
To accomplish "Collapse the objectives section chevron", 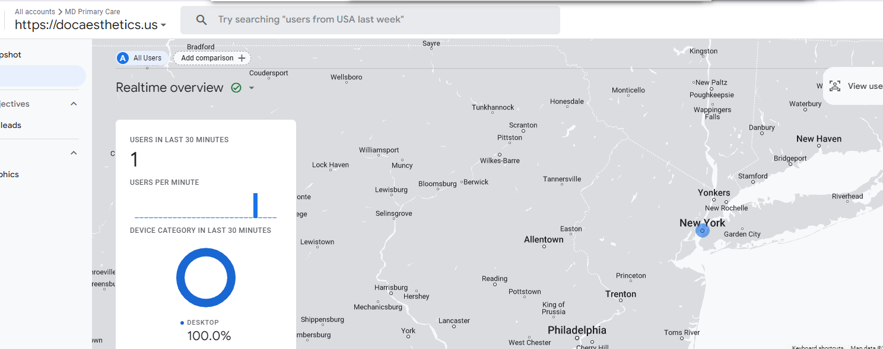I will point(74,104).
